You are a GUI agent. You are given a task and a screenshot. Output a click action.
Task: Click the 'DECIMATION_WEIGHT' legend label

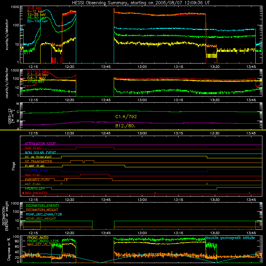(x=42, y=210)
